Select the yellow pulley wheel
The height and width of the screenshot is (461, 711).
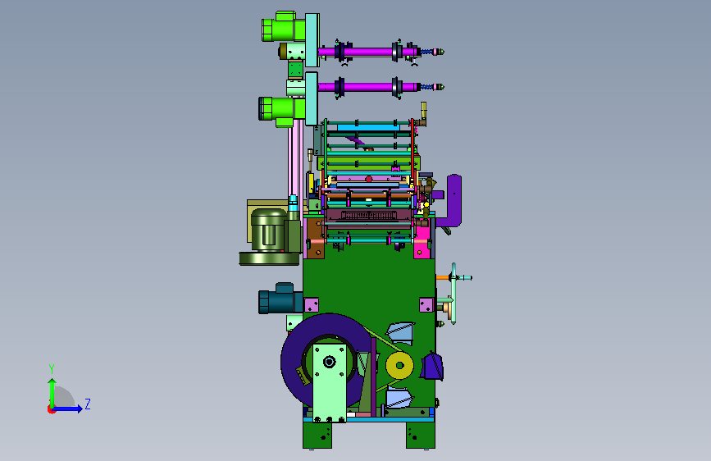click(399, 365)
